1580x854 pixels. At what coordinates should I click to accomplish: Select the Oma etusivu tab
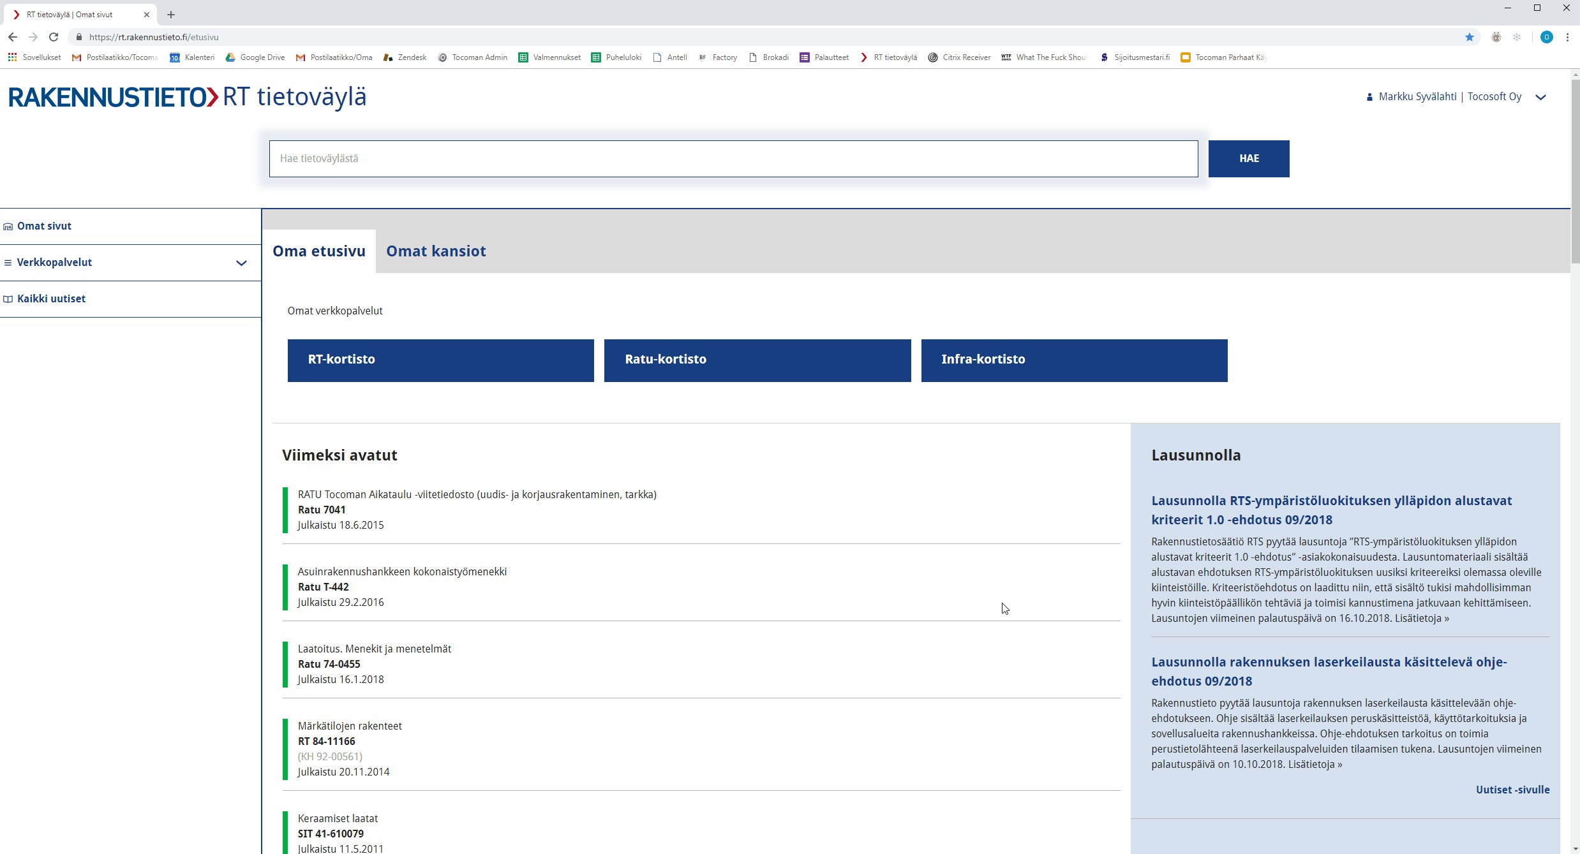point(318,251)
